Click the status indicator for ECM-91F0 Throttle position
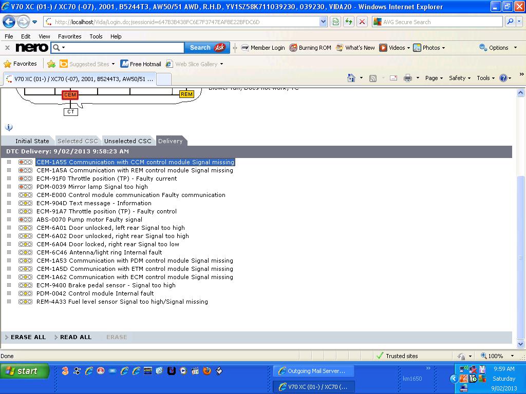526x394 pixels. pos(25,179)
